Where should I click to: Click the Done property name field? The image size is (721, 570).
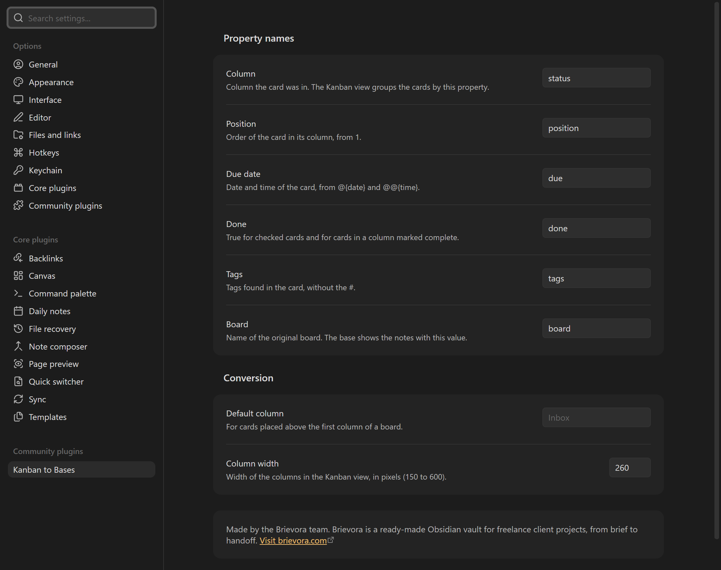[596, 228]
